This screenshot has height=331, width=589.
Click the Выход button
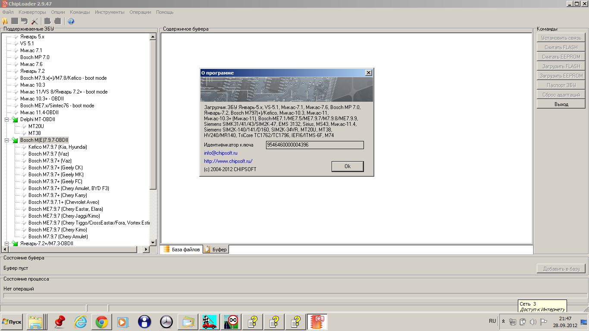click(561, 104)
